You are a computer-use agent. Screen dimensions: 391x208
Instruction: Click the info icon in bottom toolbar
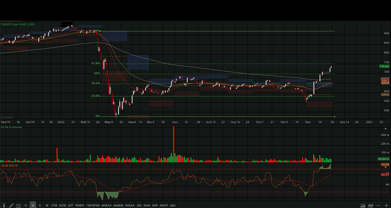click(x=4, y=206)
